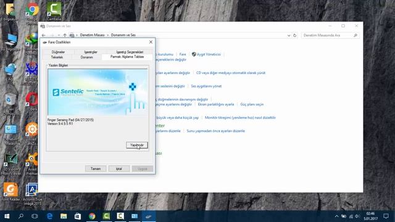
Task: Open Sunu yapmadan önce ayarları düzenle
Action: 215,131
